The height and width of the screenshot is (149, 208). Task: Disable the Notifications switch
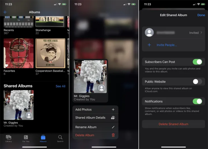pyautogui.click(x=197, y=101)
